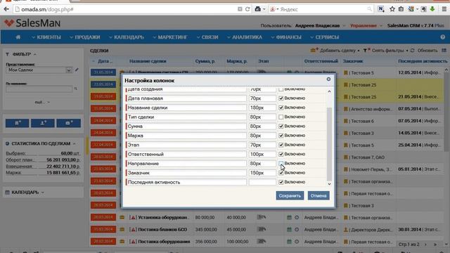Click search icon by name filter
This screenshot has width=450, height=253.
75,89
